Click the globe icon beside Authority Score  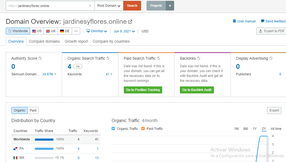click(x=40, y=58)
